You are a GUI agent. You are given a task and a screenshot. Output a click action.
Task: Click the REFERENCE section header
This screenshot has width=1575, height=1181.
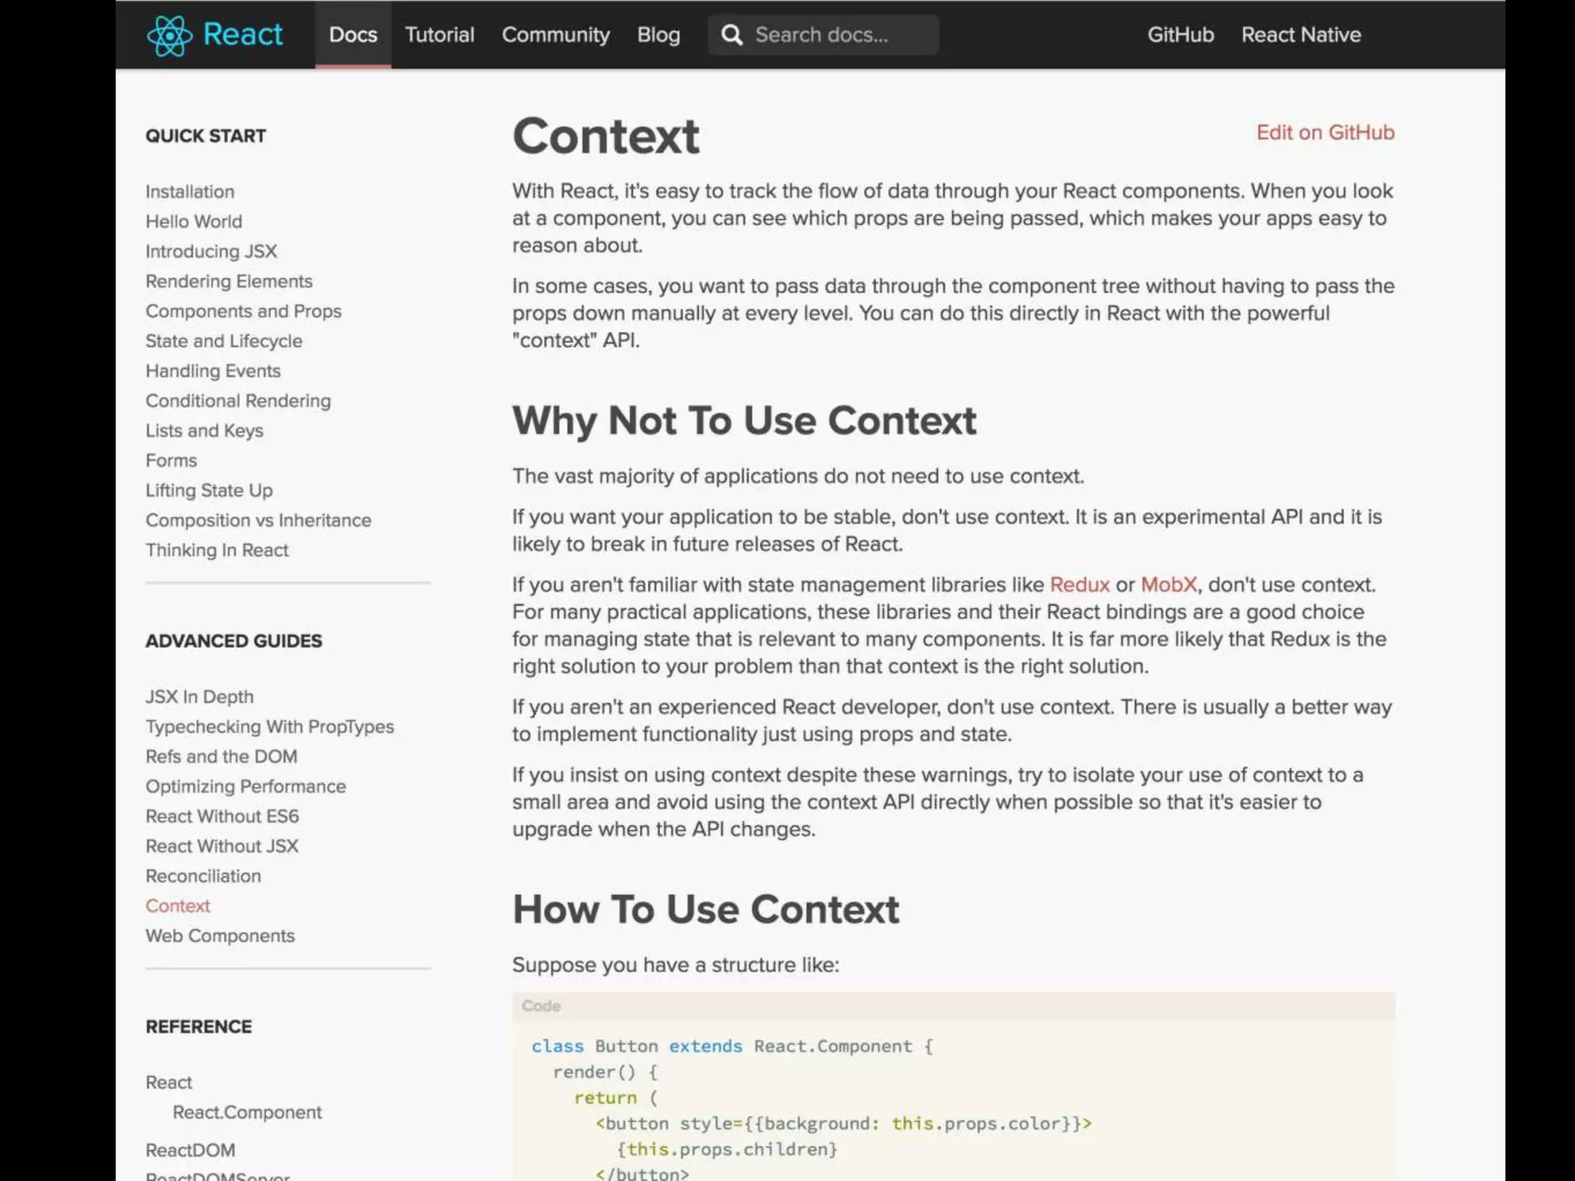pos(199,1026)
